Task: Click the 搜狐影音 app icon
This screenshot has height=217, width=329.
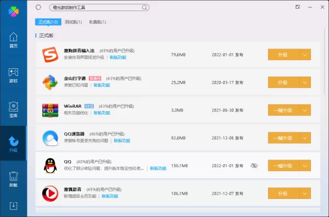Action: click(x=50, y=193)
